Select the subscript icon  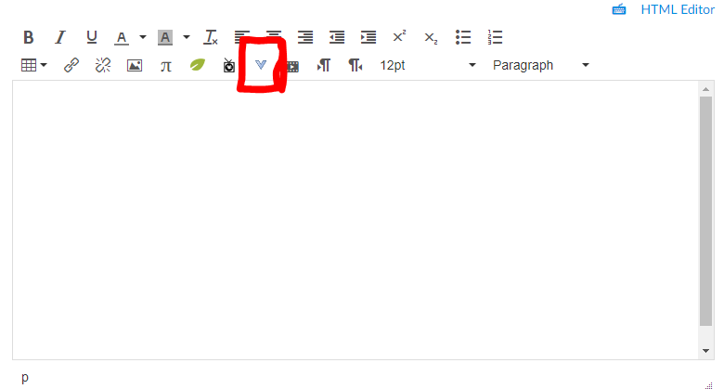(431, 38)
